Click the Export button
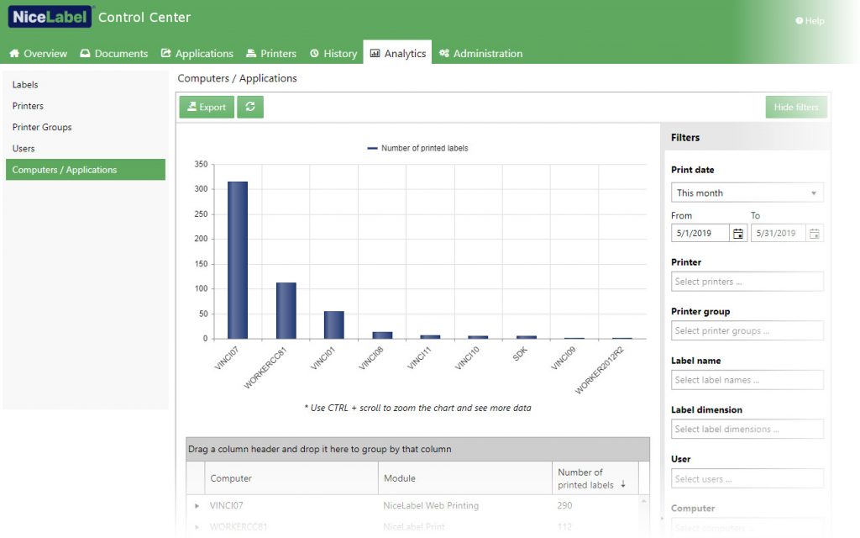Image resolution: width=860 pixels, height=538 pixels. pyautogui.click(x=206, y=108)
